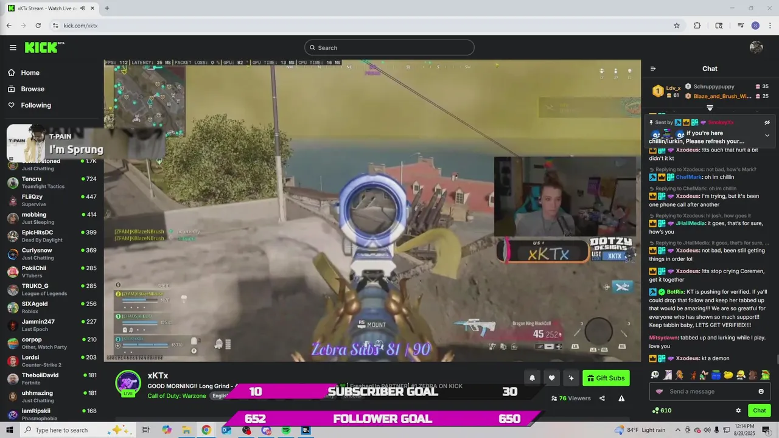Expand the pinned message chevron
This screenshot has height=438, width=779.
[767, 135]
